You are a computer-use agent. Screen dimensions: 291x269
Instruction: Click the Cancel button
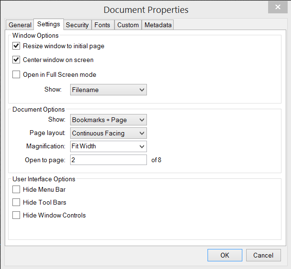click(x=263, y=255)
